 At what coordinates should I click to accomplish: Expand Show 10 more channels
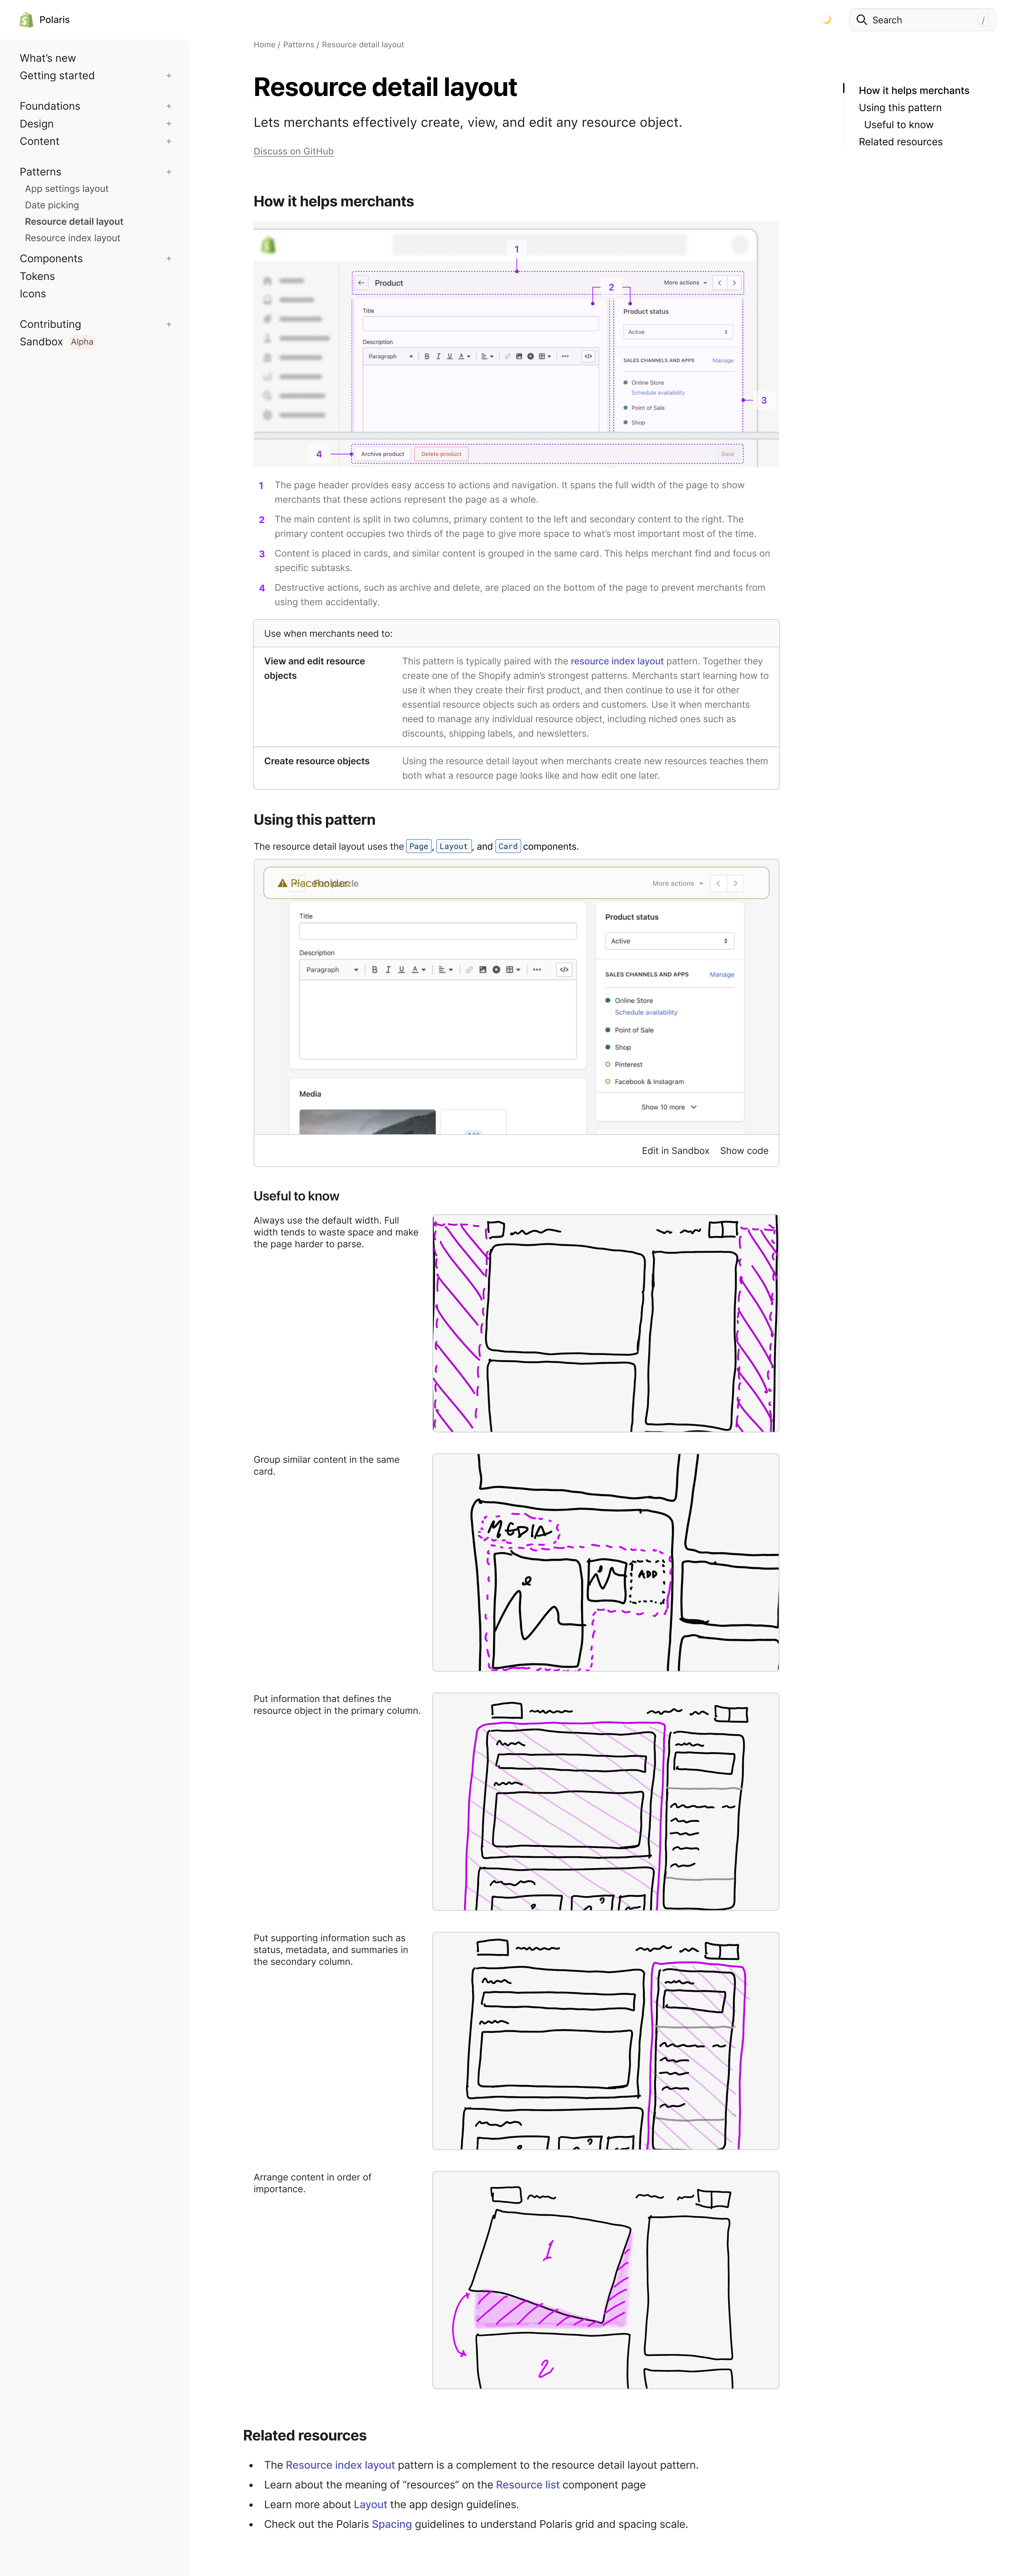coord(669,1107)
